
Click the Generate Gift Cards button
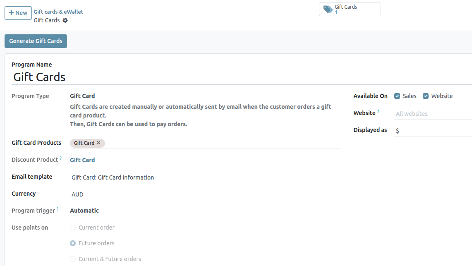coord(36,41)
